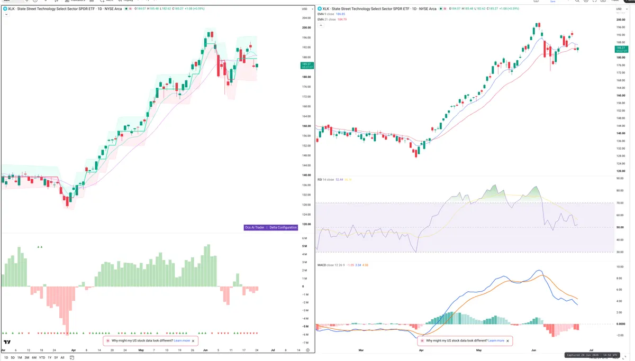Click the red icon in right data banner
Screen dimensions: 635x361
422,341
